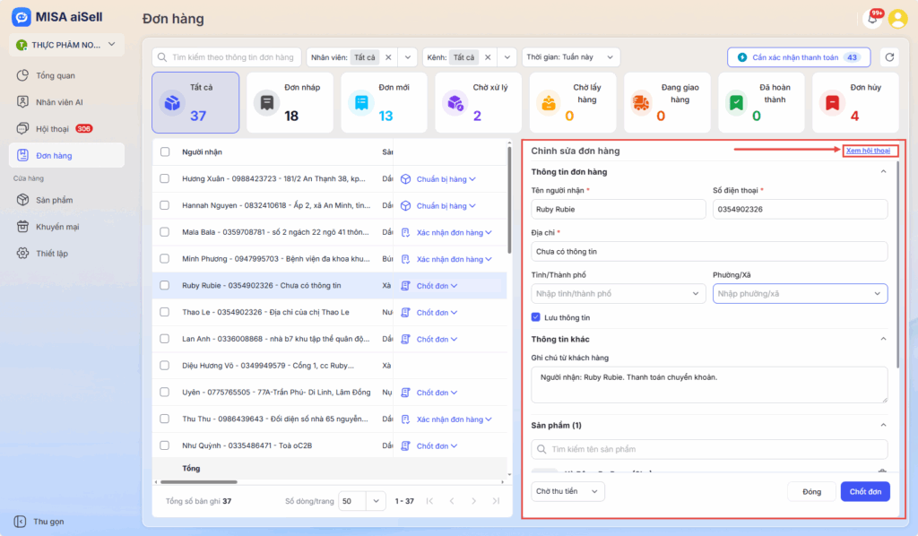Open Hội thoại conversations in sidebar

click(54, 128)
